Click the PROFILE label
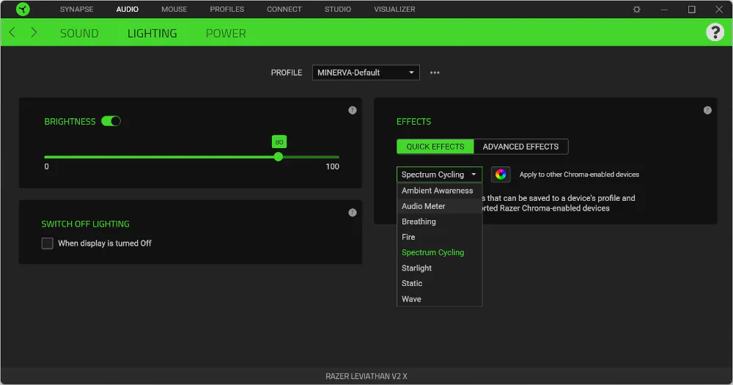The width and height of the screenshot is (733, 385). (287, 73)
